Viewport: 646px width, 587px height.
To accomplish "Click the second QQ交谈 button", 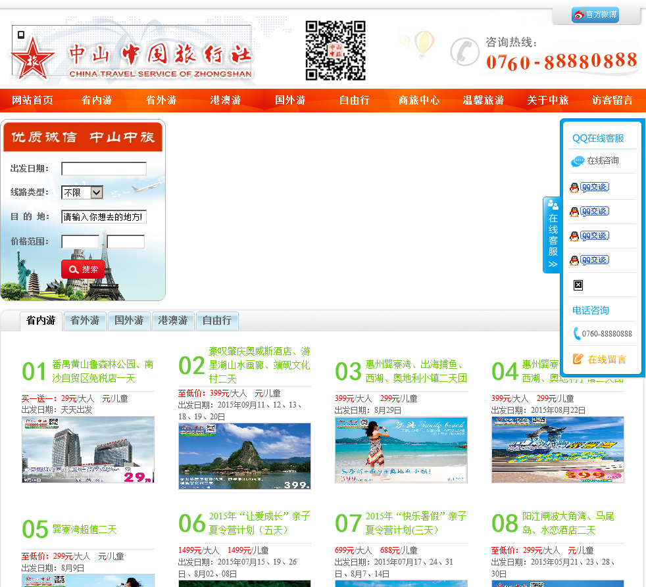I will (589, 212).
